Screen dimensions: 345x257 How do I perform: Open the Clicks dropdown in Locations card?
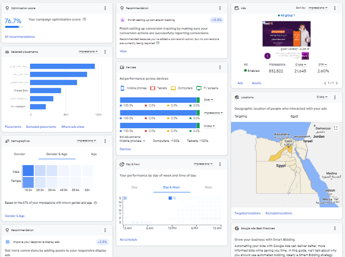[x=322, y=97]
